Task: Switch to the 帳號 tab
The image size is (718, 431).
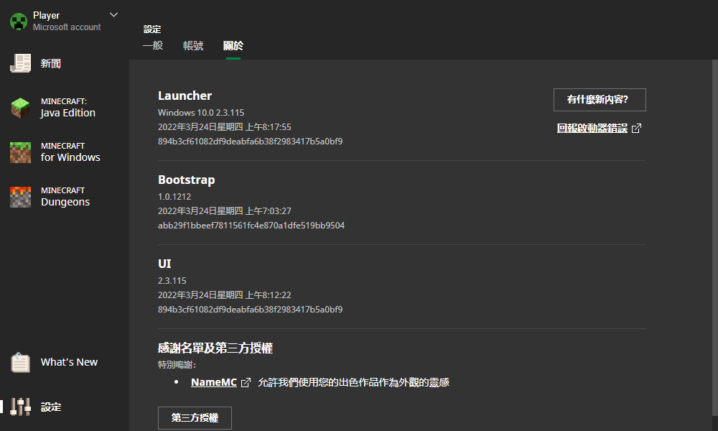Action: 193,45
